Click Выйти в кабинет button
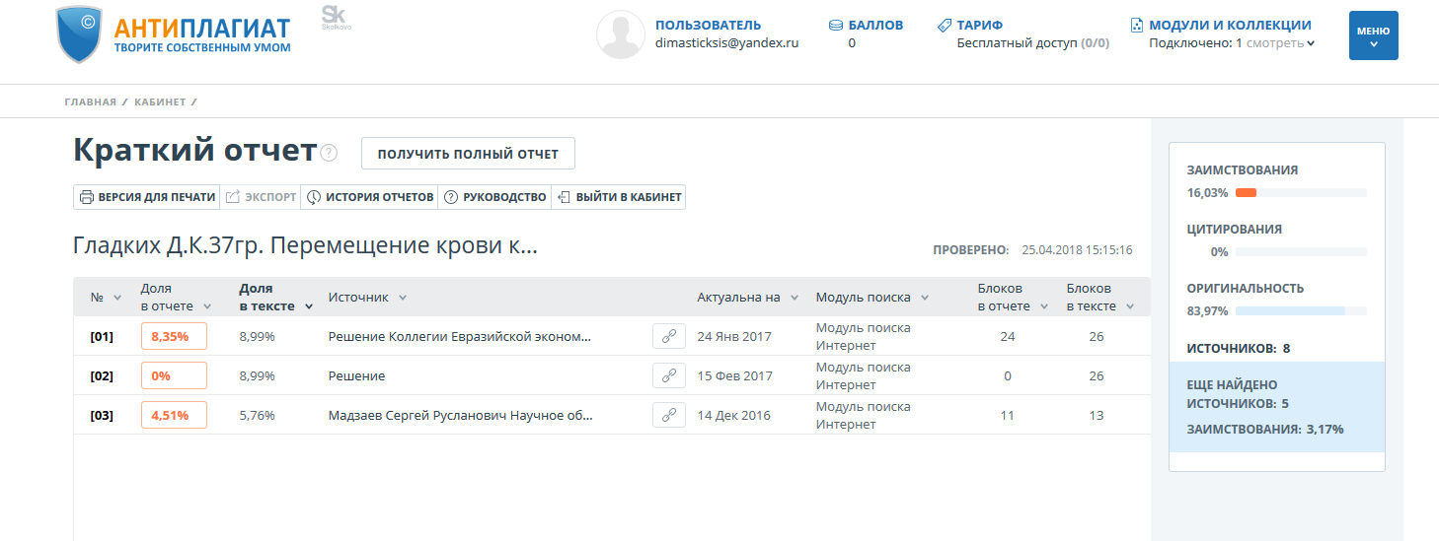Image resolution: width=1439 pixels, height=541 pixels. pos(619,197)
